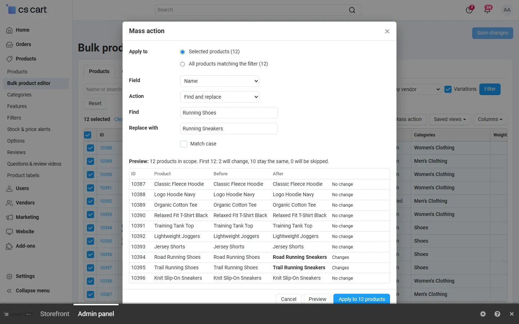Click the Marketing megaphone icon
The height and width of the screenshot is (324, 519).
pyautogui.click(x=9, y=217)
